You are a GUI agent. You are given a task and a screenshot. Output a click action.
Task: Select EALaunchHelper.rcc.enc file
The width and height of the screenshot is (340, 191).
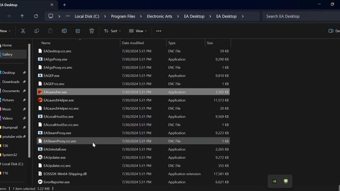point(133,108)
